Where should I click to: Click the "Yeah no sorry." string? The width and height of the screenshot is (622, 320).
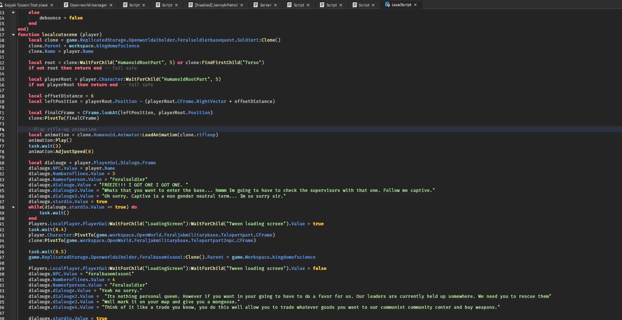[x=121, y=290]
